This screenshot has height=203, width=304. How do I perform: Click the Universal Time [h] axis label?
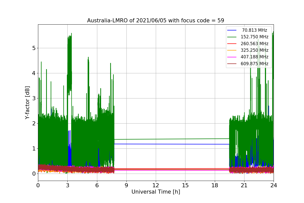pos(156,192)
